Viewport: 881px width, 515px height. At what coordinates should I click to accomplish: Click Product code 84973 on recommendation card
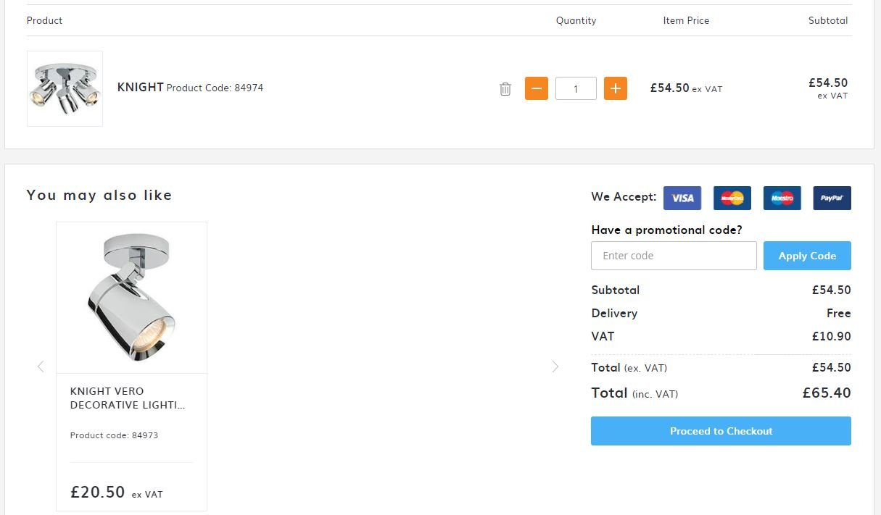[114, 435]
